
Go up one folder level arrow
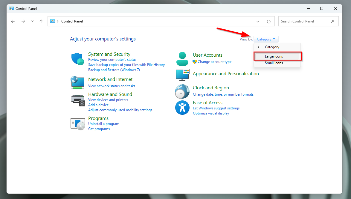point(41,21)
